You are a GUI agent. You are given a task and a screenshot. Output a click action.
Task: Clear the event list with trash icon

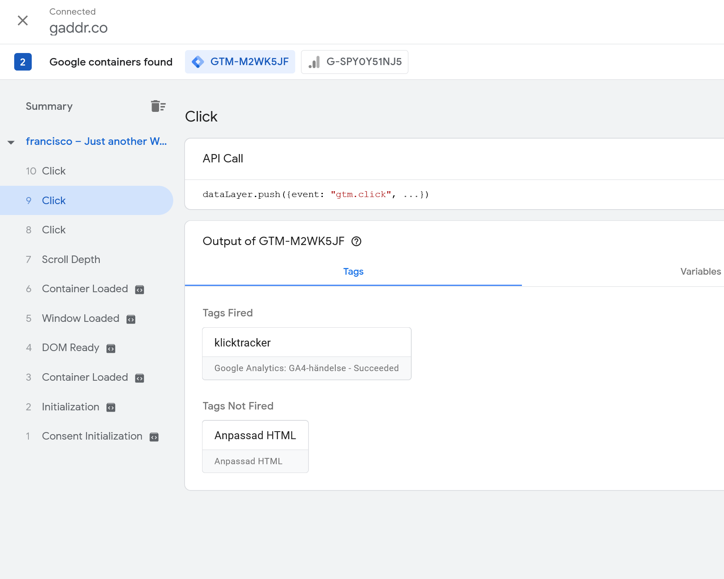pos(158,106)
